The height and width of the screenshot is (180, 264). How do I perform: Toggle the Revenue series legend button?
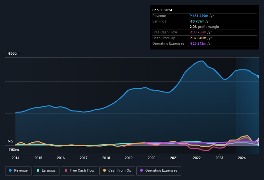[18, 171]
